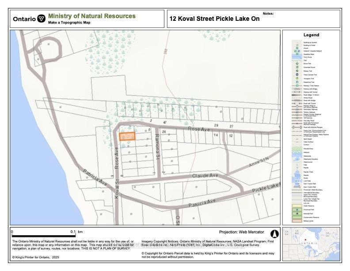Click the Bruce Trail legend icon
Screen dimensions: 350x271
[297, 63]
